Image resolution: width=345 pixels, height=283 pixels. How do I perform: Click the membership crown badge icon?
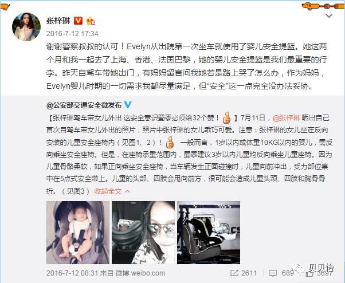tap(91, 21)
